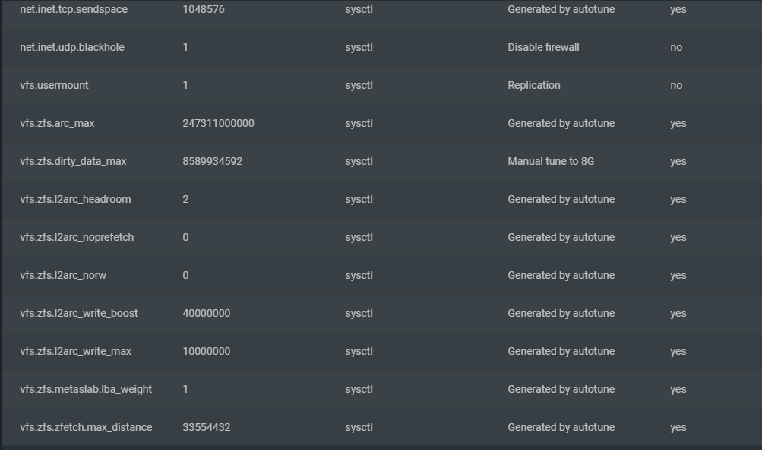Click the value 247311000000

[218, 123]
